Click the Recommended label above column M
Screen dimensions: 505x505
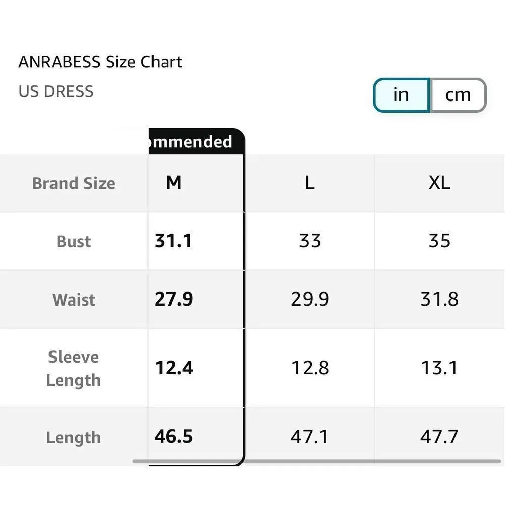coord(191,141)
